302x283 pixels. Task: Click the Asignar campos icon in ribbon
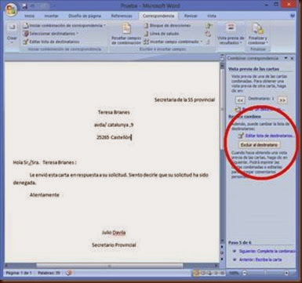(x=208, y=34)
